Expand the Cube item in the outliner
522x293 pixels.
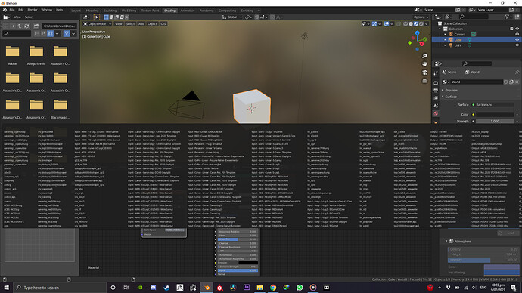[445, 40]
